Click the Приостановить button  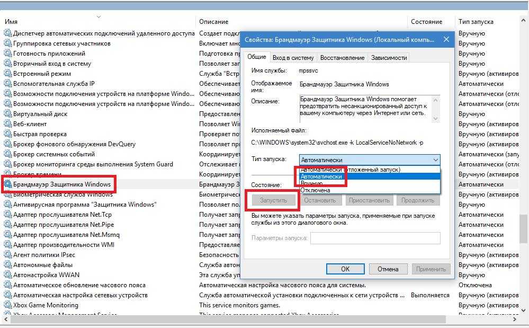369,200
